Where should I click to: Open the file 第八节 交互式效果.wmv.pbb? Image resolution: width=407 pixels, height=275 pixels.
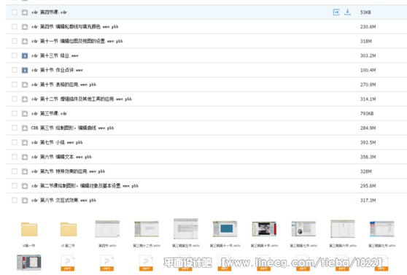pyautogui.click(x=63, y=200)
